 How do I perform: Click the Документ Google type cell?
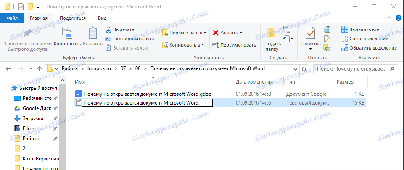click(306, 94)
